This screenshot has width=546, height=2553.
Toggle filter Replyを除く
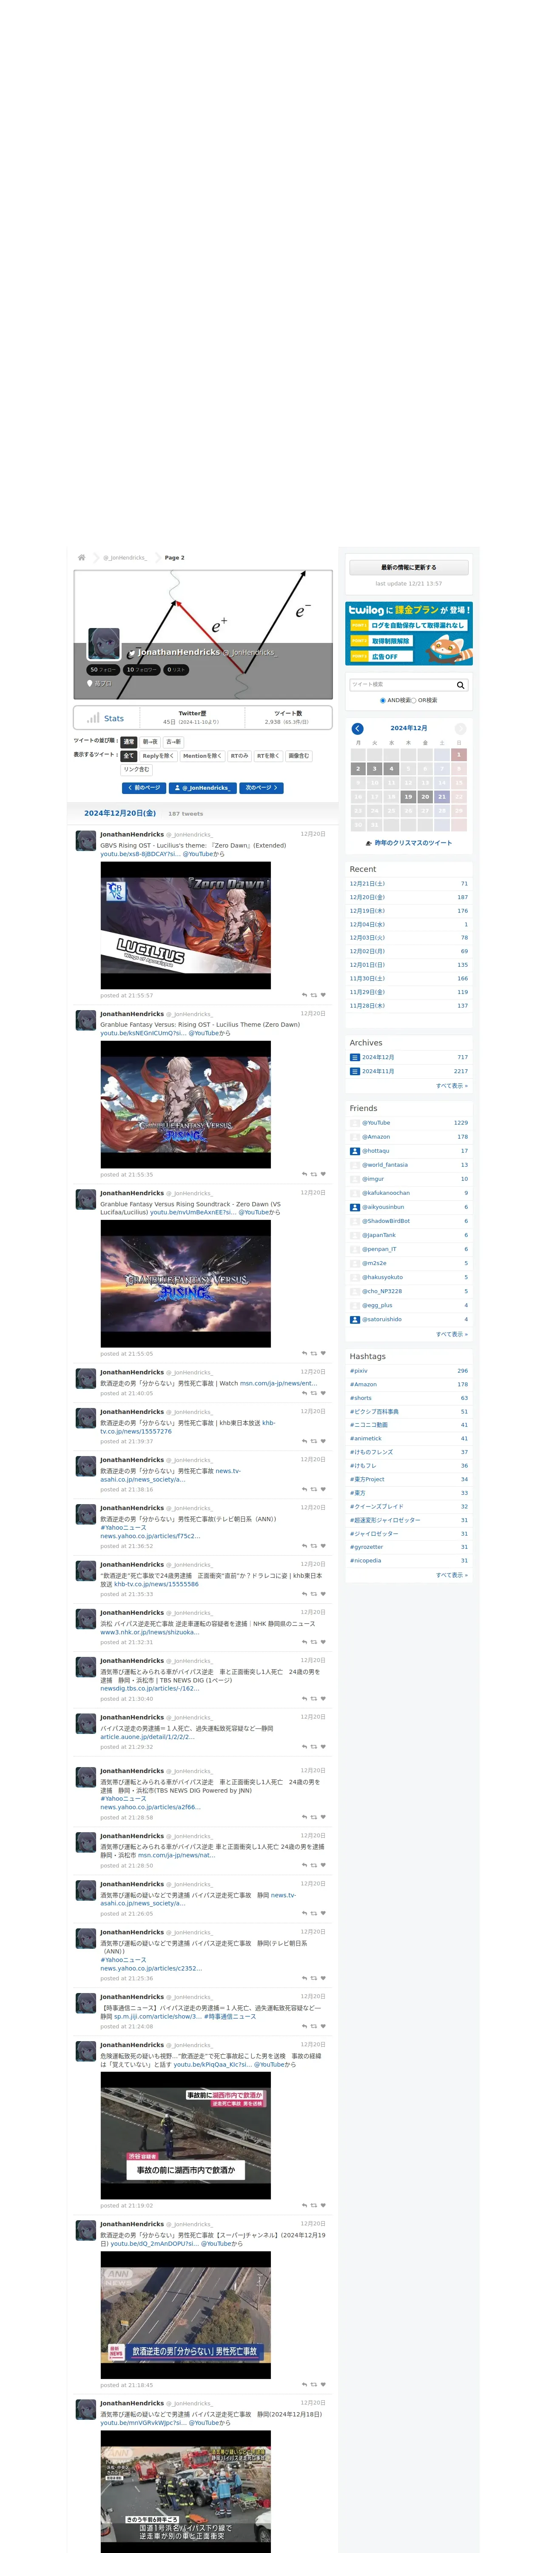point(159,756)
